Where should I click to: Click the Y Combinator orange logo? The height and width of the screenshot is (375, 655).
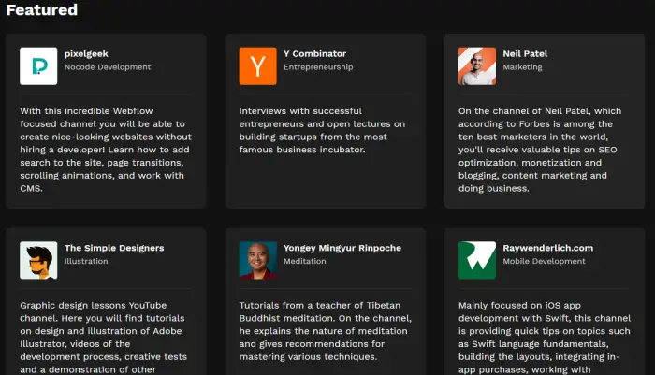[257, 66]
